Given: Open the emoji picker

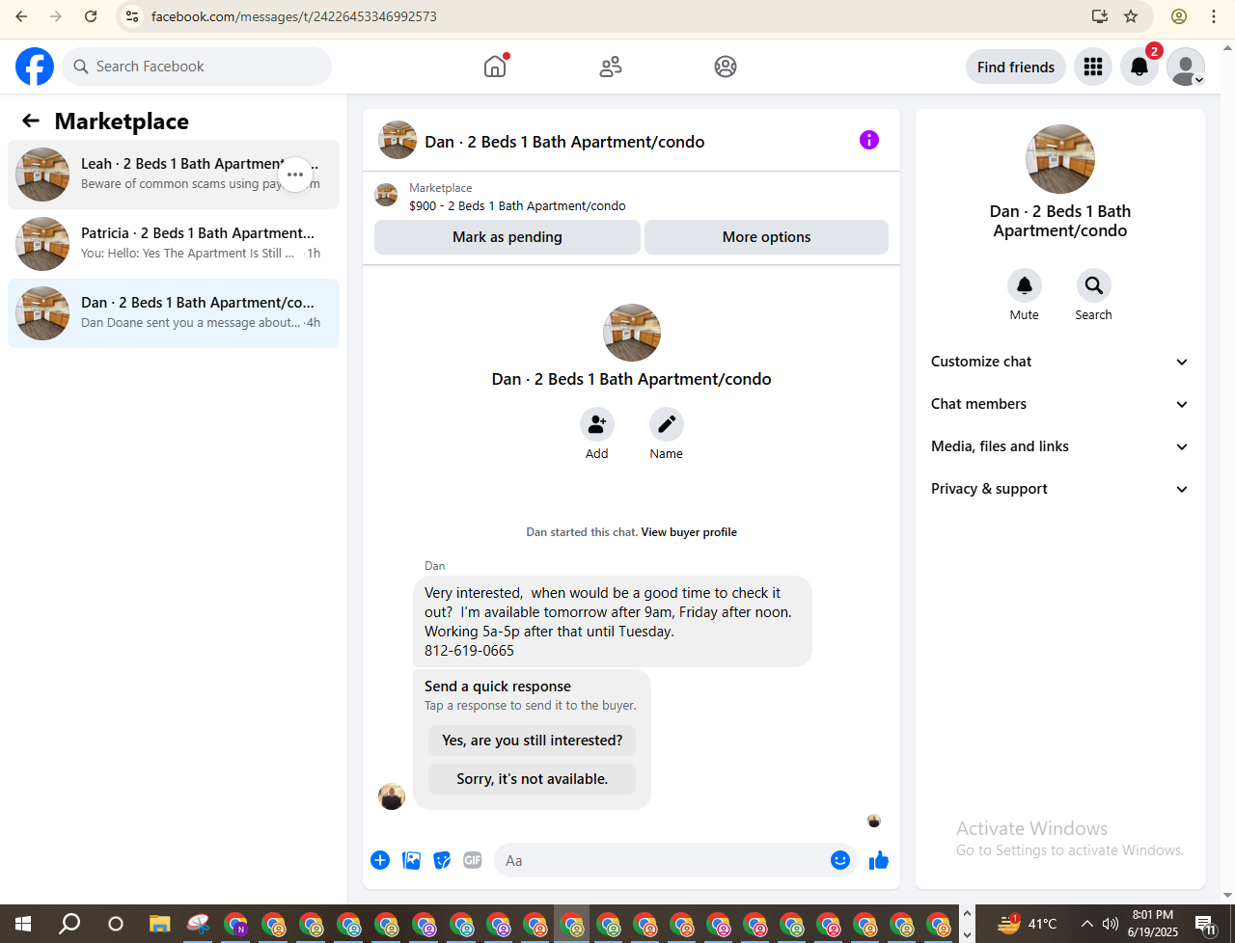Looking at the screenshot, I should [x=840, y=860].
